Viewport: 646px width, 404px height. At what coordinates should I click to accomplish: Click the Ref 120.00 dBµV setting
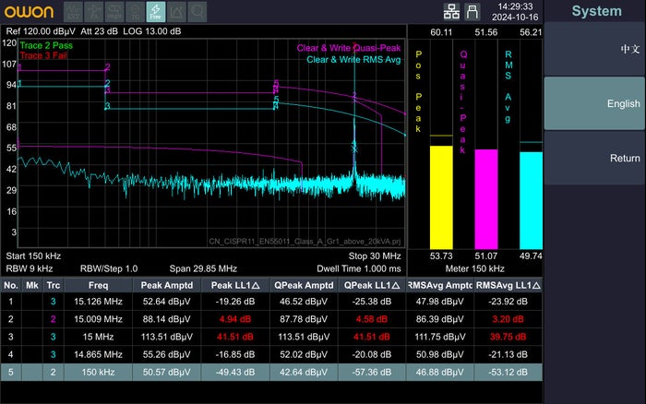[x=41, y=31]
